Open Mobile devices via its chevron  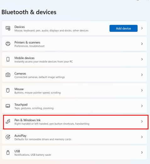(142, 59)
